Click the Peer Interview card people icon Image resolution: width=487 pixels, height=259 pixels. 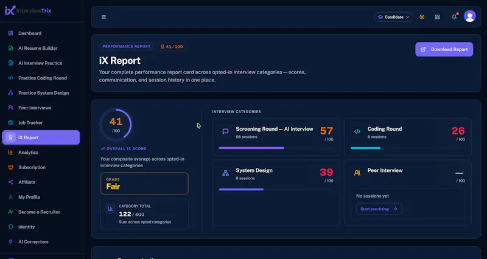357,173
